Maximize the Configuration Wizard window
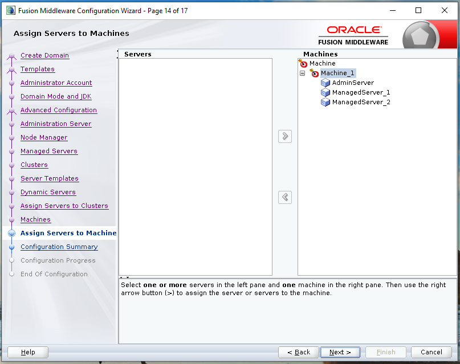 coord(418,11)
